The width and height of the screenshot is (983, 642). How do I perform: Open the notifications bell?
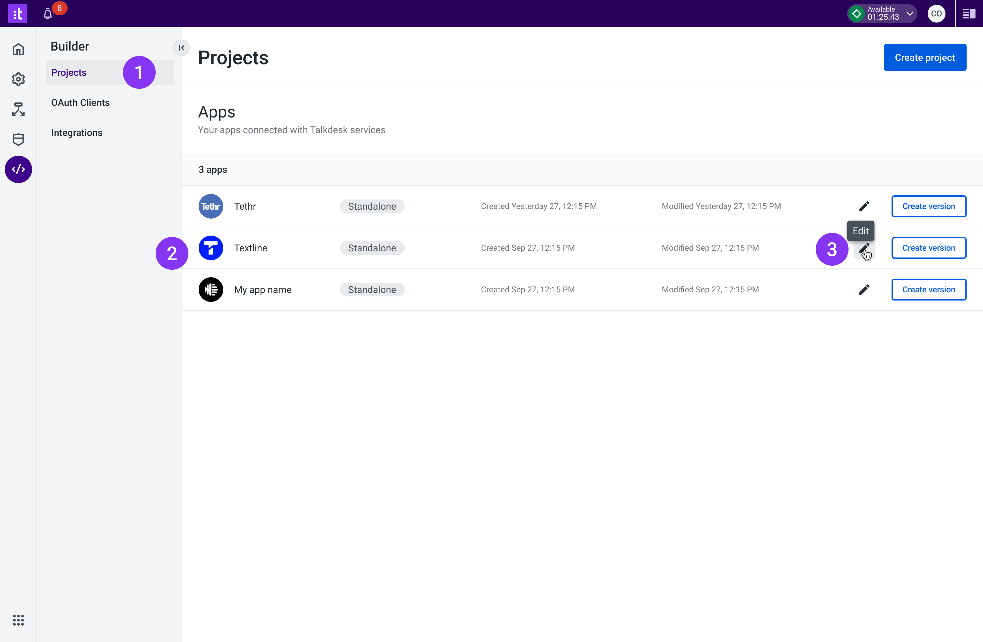(x=48, y=14)
